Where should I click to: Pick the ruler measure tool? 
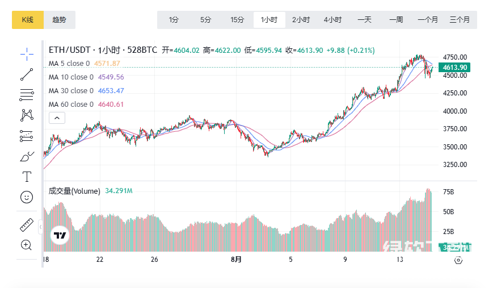point(27,224)
